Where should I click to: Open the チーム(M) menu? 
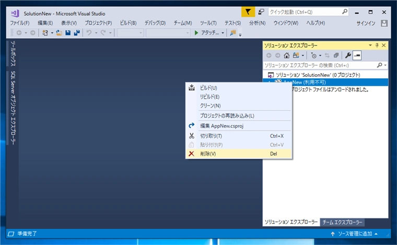[183, 23]
